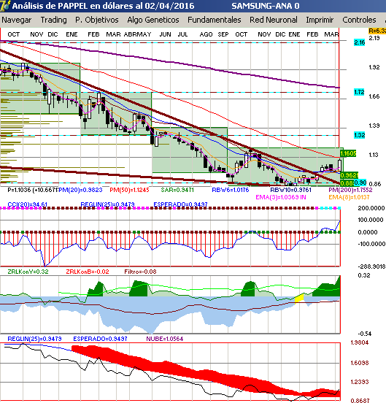Click ESPERADO=0.9497 in the CCI panel

click(180, 204)
